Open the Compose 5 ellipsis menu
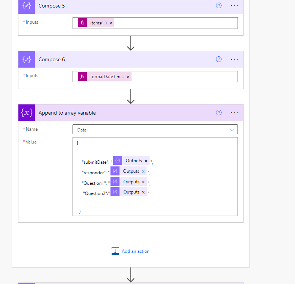Viewport: 295px width, 284px height. coord(234,6)
